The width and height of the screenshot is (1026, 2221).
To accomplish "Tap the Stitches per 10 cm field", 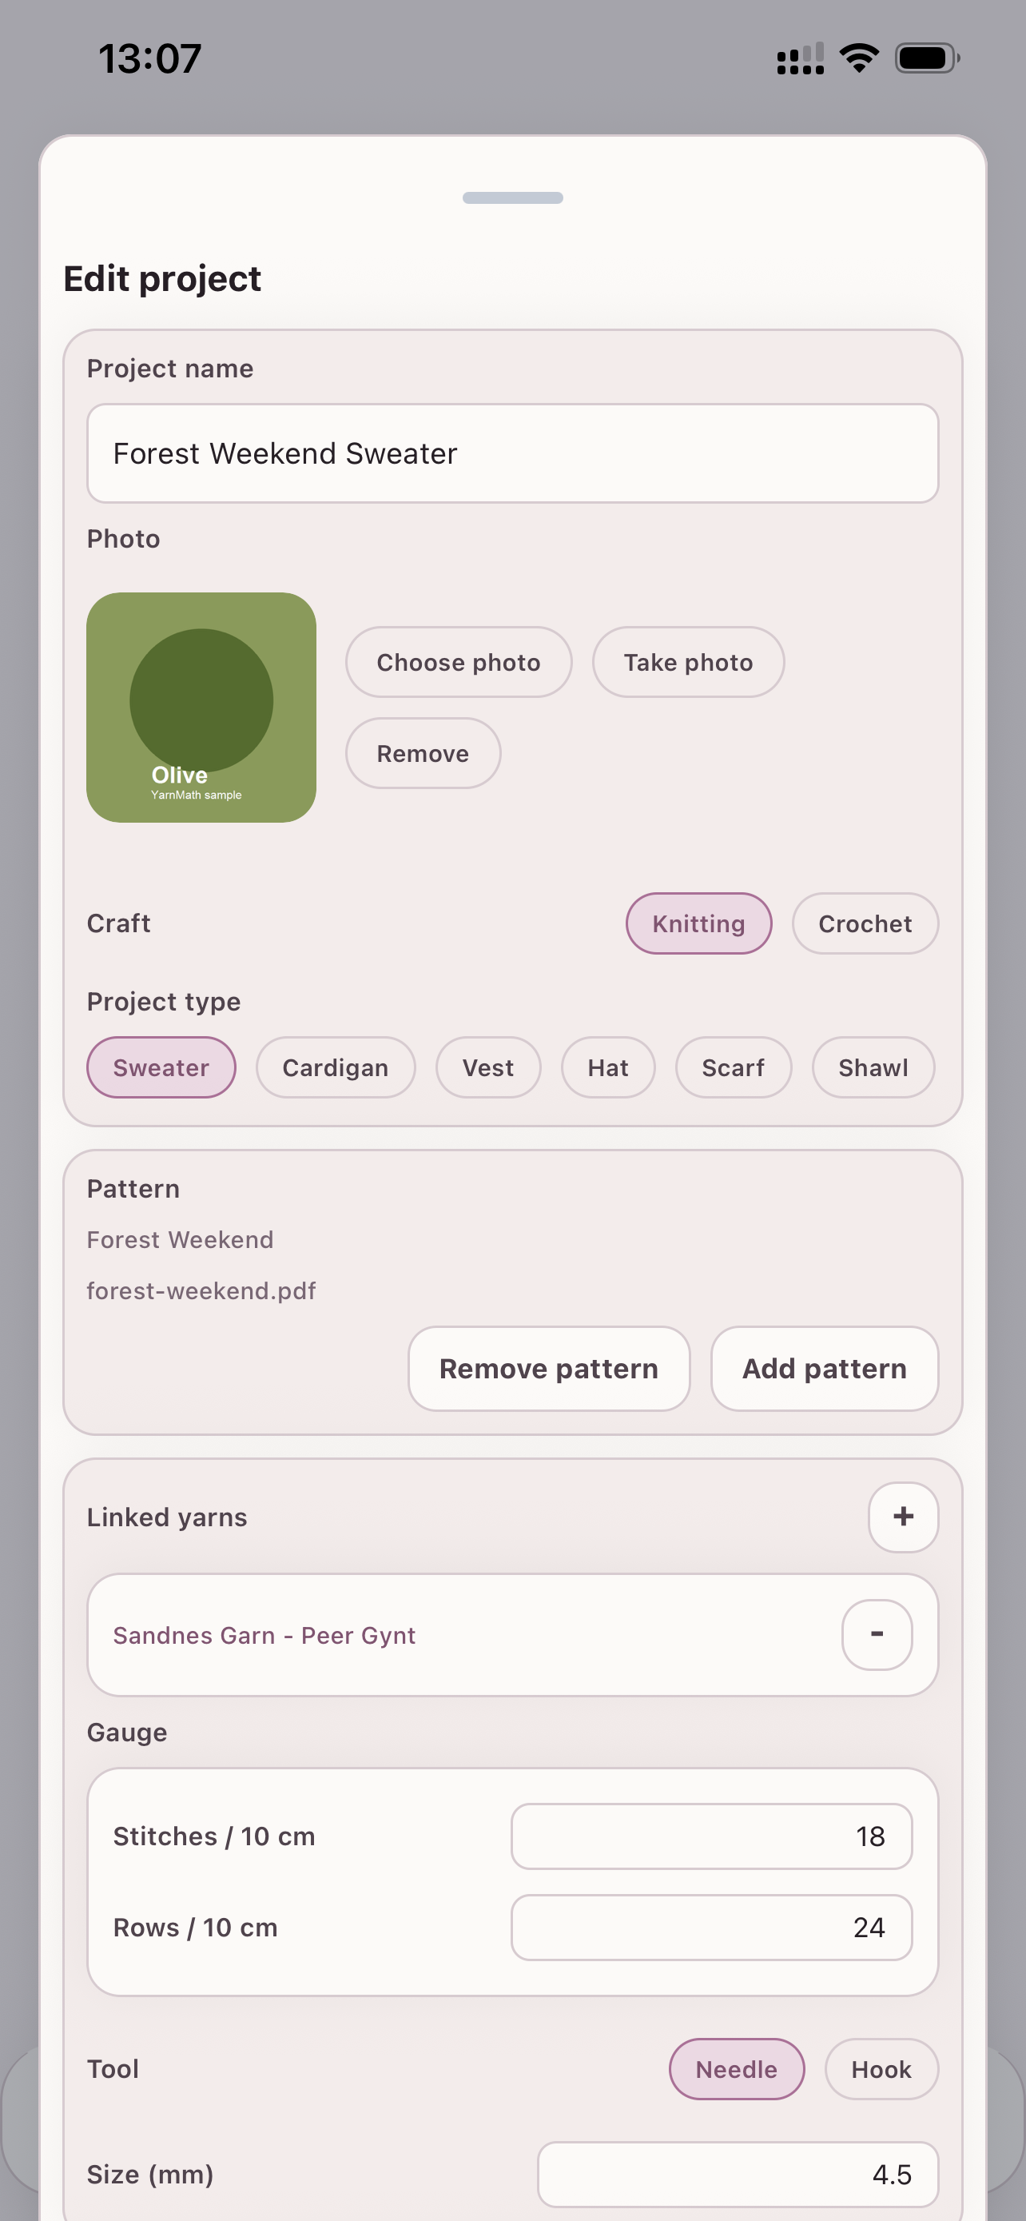I will (710, 1836).
